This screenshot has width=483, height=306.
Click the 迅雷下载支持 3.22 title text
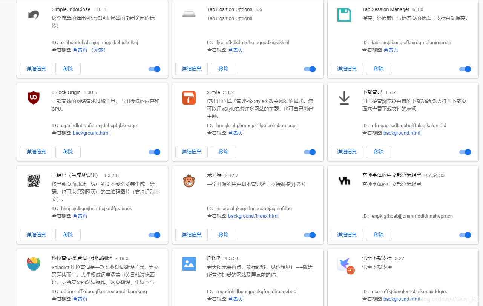pos(383,258)
